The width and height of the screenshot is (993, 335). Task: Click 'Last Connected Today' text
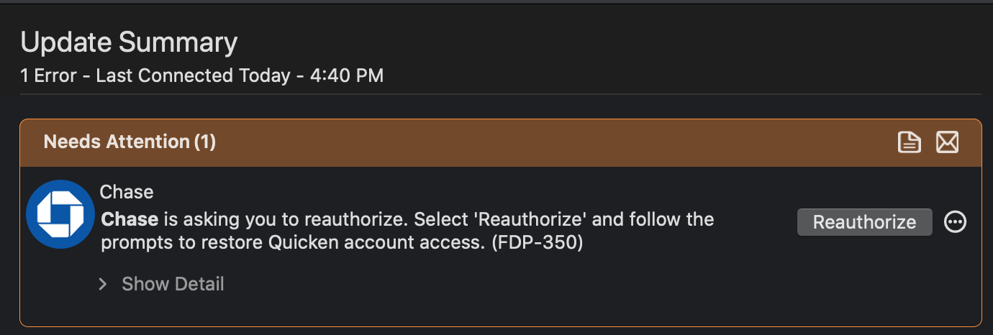point(193,75)
